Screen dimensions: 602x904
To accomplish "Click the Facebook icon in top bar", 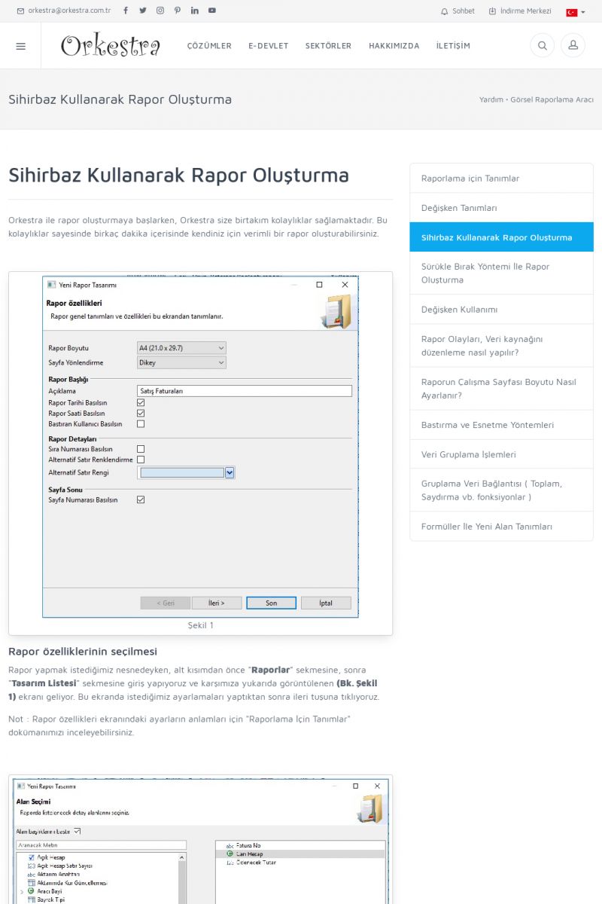I will tap(126, 11).
